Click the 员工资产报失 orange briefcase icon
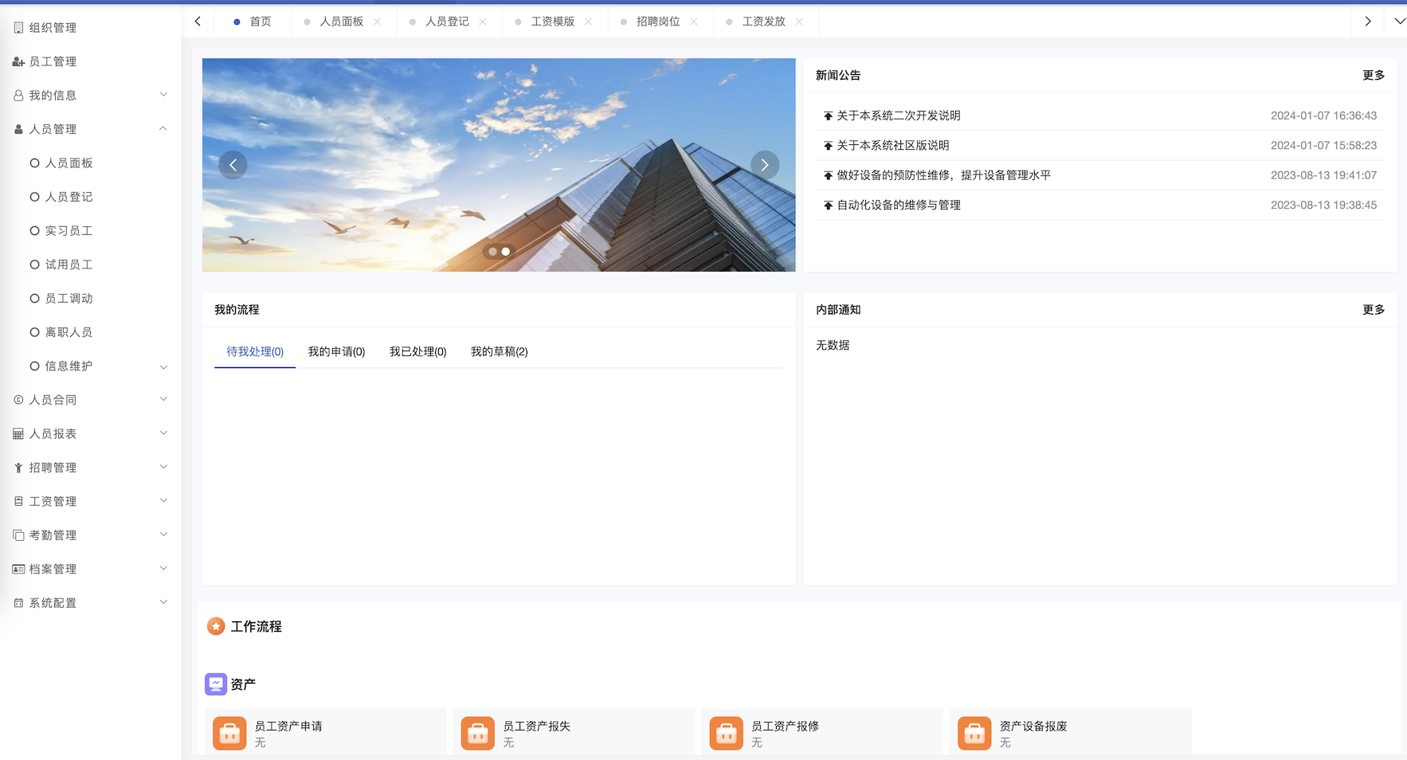The image size is (1407, 760). (x=478, y=734)
